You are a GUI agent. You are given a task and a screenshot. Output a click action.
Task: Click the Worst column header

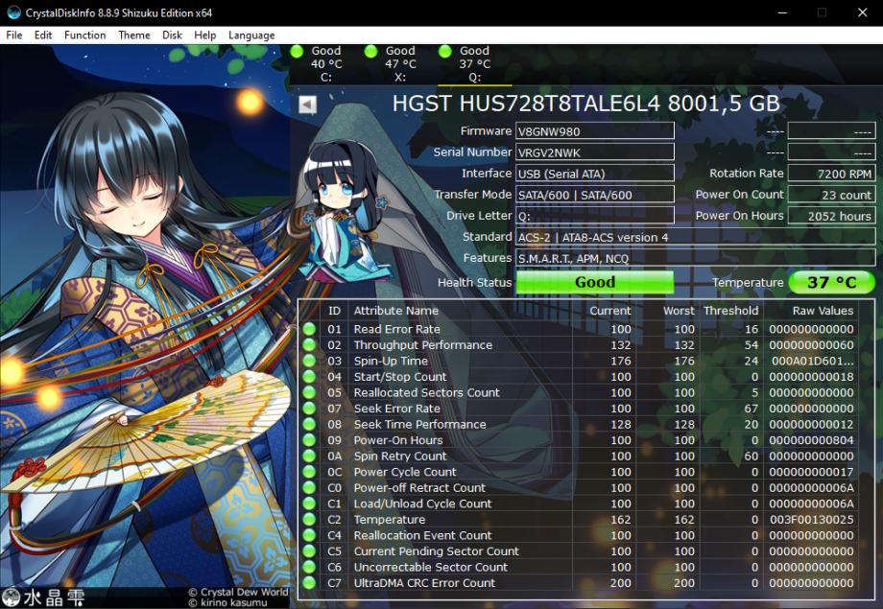pyautogui.click(x=679, y=311)
